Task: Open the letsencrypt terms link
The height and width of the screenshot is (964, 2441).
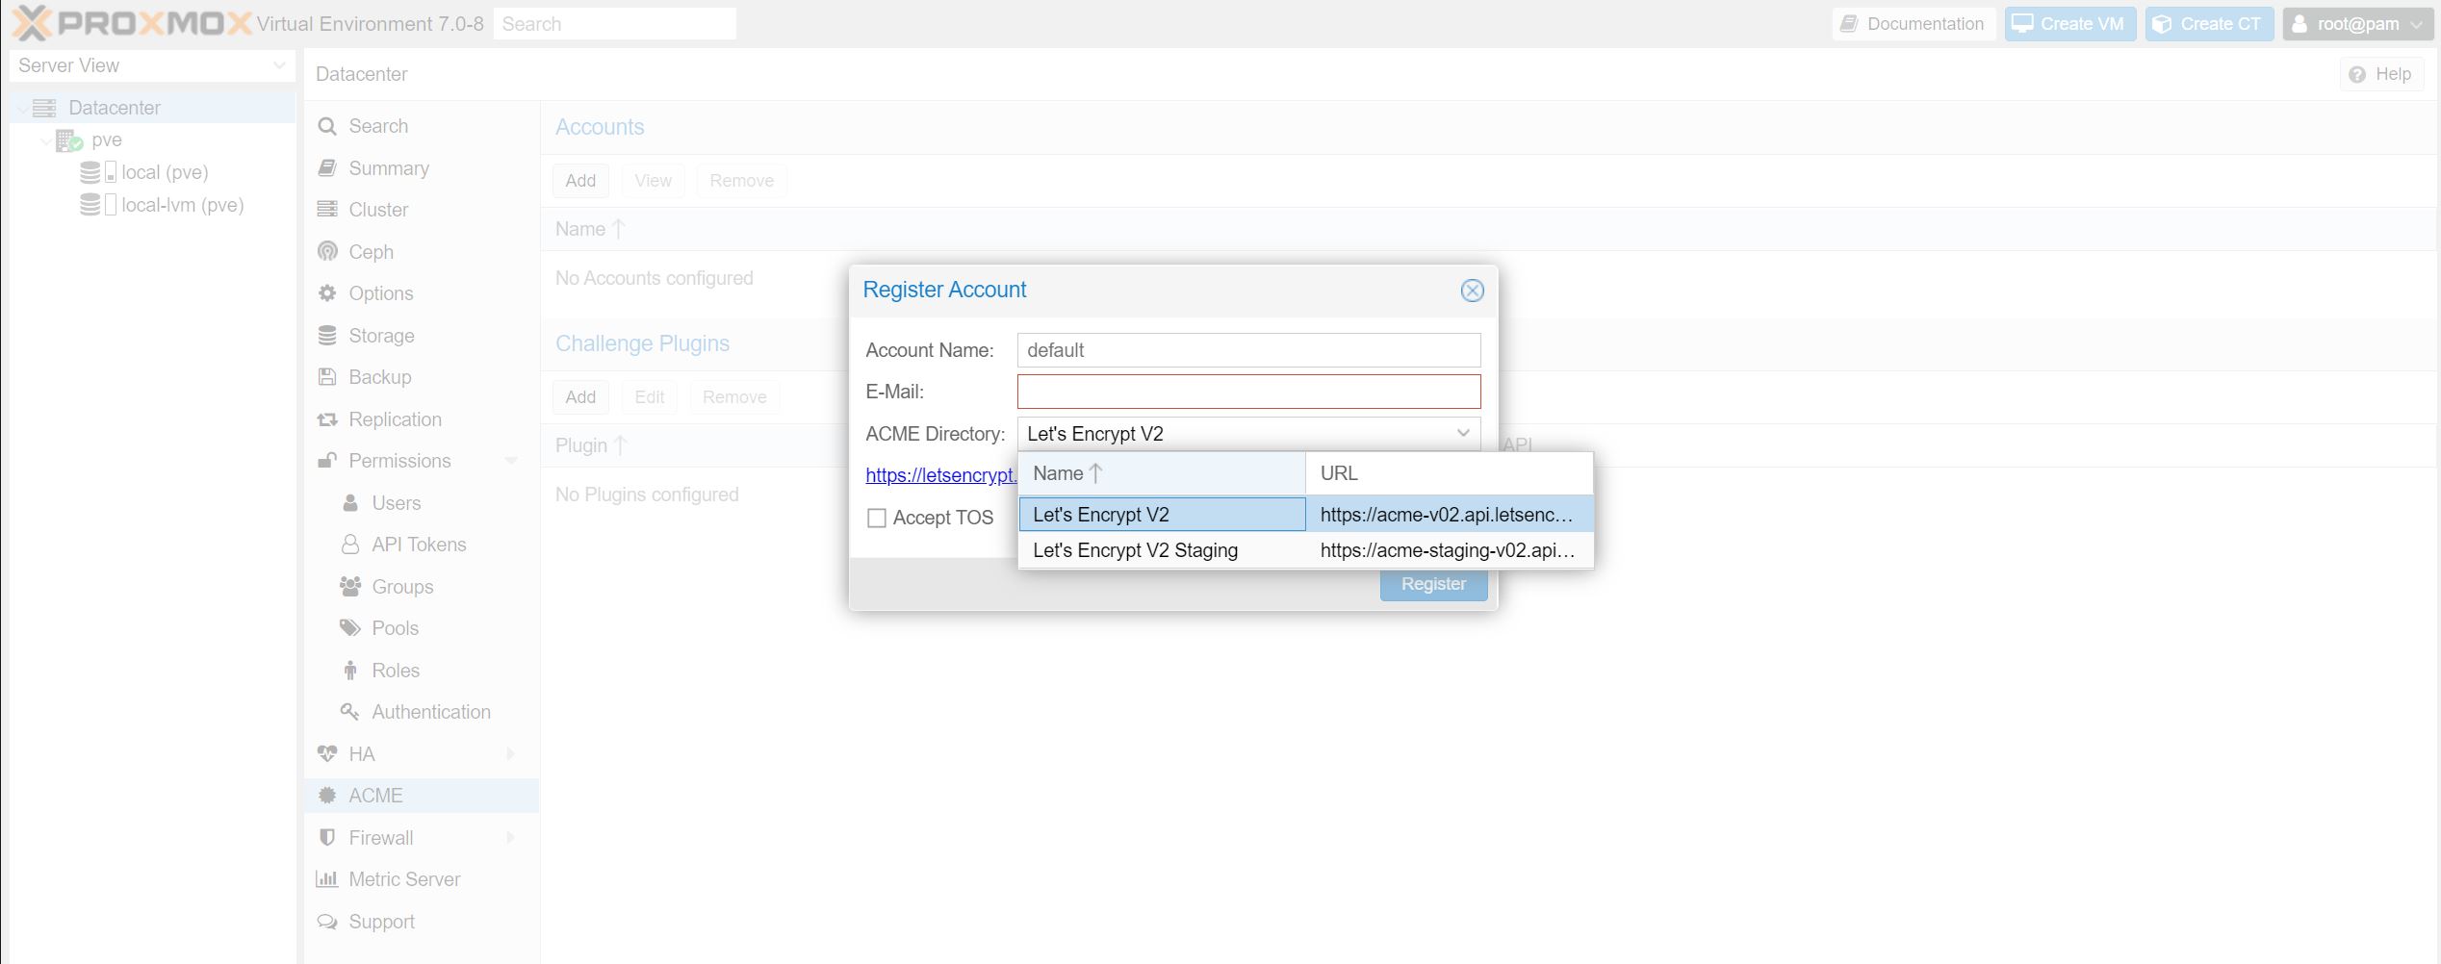Action: pos(940,475)
